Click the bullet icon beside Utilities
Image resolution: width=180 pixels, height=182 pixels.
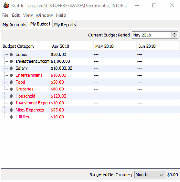[12, 117]
